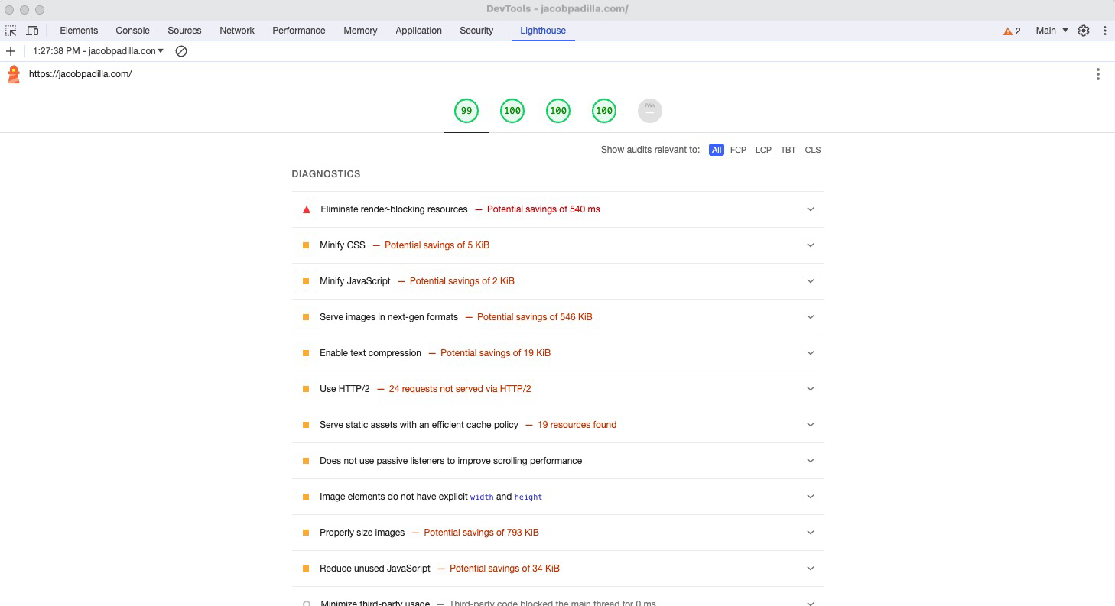Clear all Lighthouse reports with the block icon
The height and width of the screenshot is (606, 1115).
point(180,51)
